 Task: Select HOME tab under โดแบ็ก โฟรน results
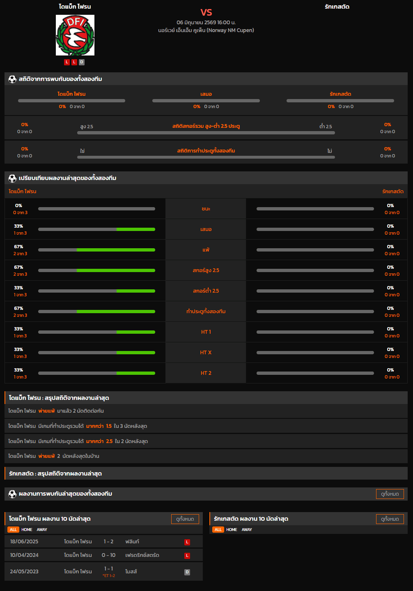tap(27, 530)
